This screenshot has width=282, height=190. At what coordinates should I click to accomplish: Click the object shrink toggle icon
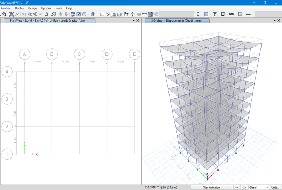[x=73, y=14]
